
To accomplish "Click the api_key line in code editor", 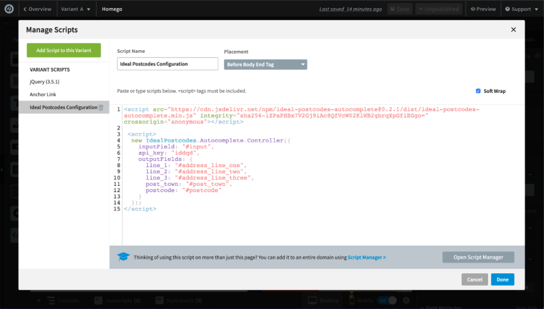I will click(x=169, y=153).
